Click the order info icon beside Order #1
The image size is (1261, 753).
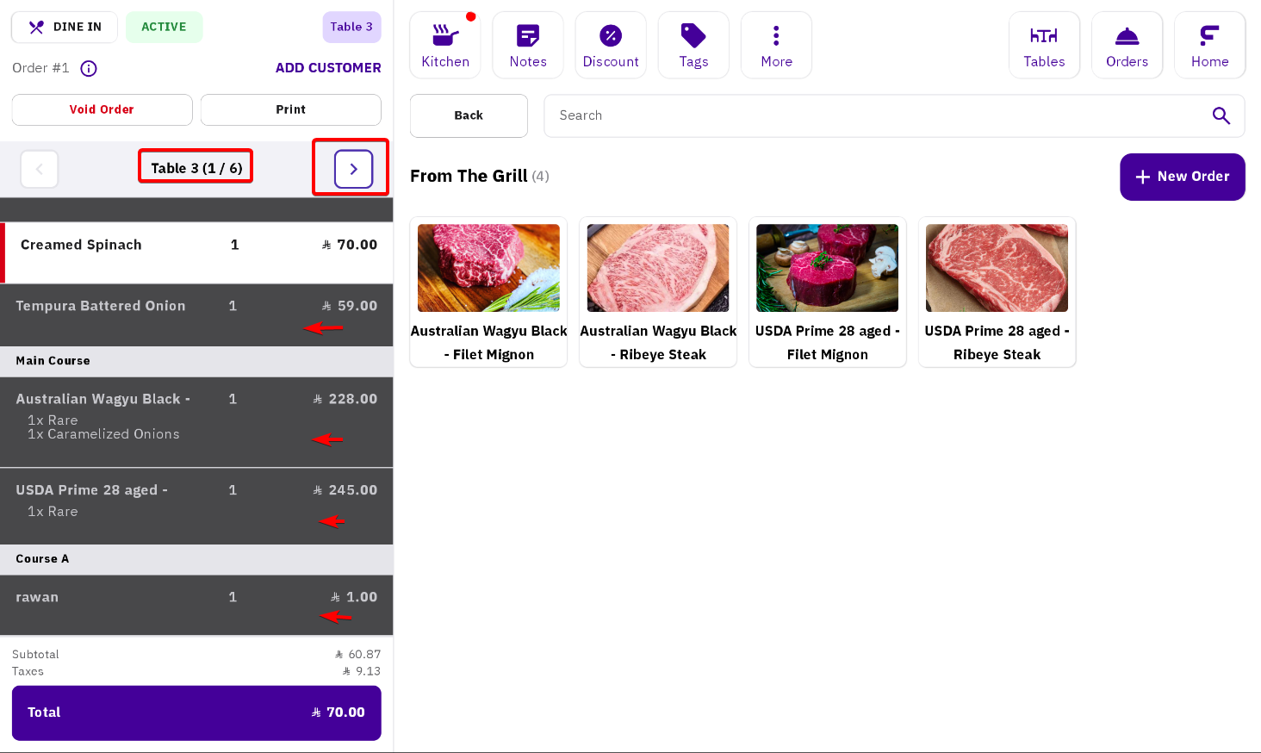pyautogui.click(x=89, y=68)
